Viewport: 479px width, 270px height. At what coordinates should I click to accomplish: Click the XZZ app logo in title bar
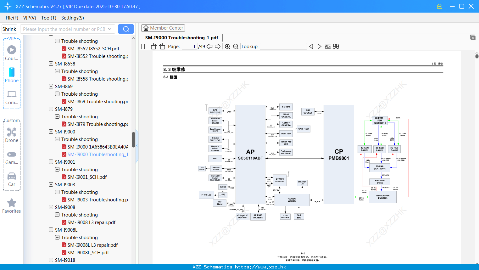[8, 6]
